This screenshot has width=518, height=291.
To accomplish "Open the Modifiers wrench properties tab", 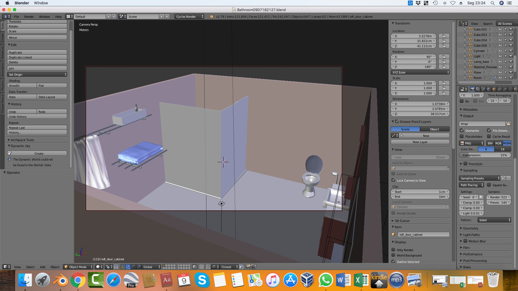I will (x=505, y=89).
